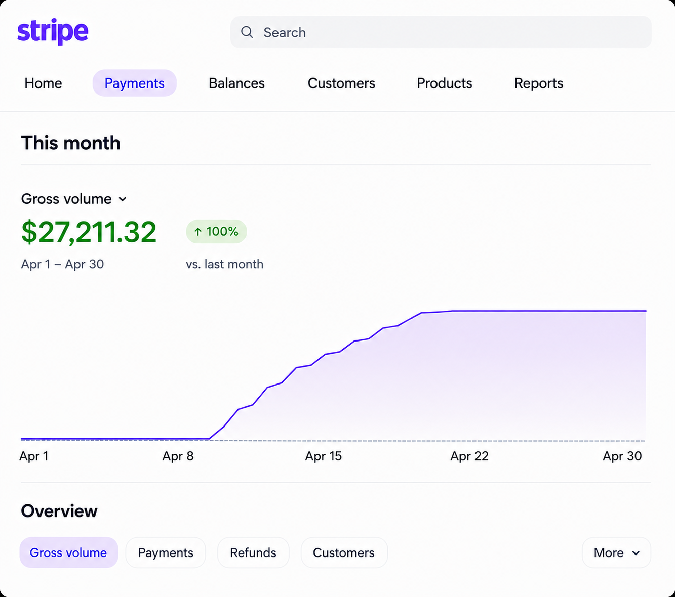Screen dimensions: 675x597
Task: Go to the Home tab
Action: point(43,83)
